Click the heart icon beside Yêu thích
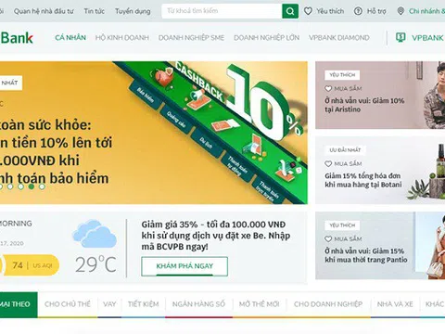Image resolution: width=445 pixels, height=334 pixels. (308, 11)
